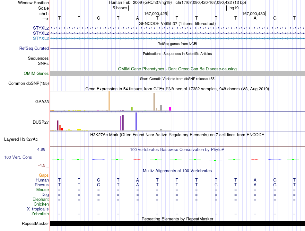The height and width of the screenshot is (231, 305).
Task: Click the Layered H3K27Ac label
Action: coord(21,139)
